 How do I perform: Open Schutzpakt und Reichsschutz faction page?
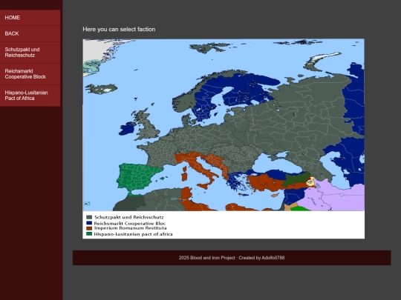[30, 53]
